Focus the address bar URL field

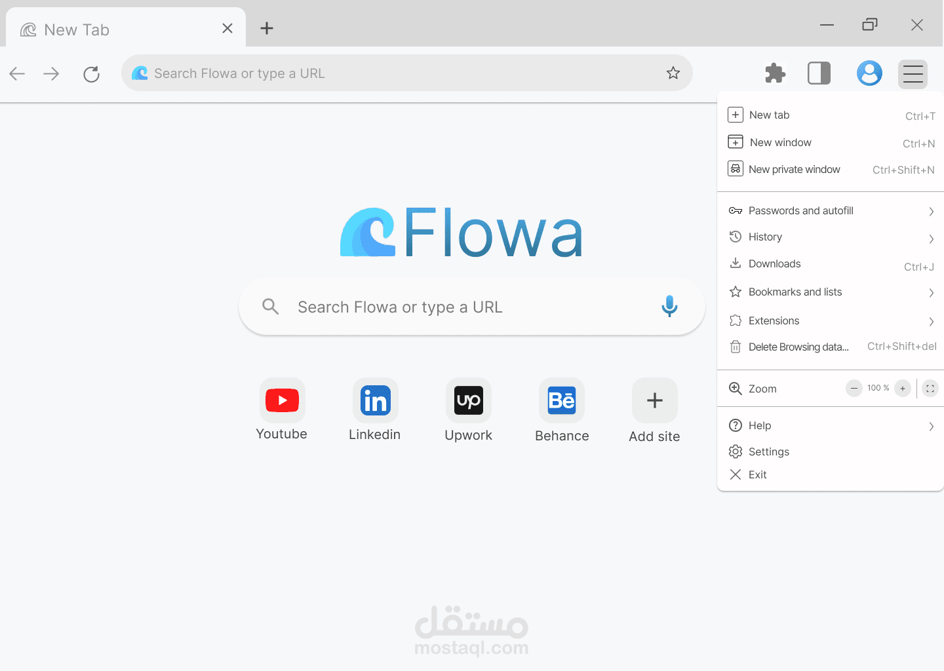[406, 73]
